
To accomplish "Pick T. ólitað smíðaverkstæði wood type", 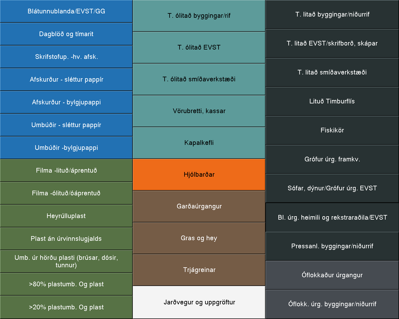I will (199, 79).
